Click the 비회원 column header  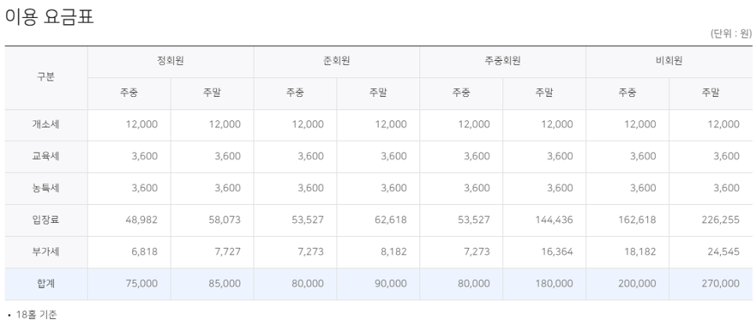[668, 62]
